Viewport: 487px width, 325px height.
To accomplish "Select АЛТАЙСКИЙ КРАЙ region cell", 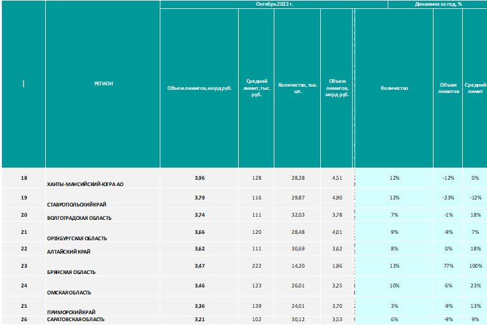I will [102, 249].
